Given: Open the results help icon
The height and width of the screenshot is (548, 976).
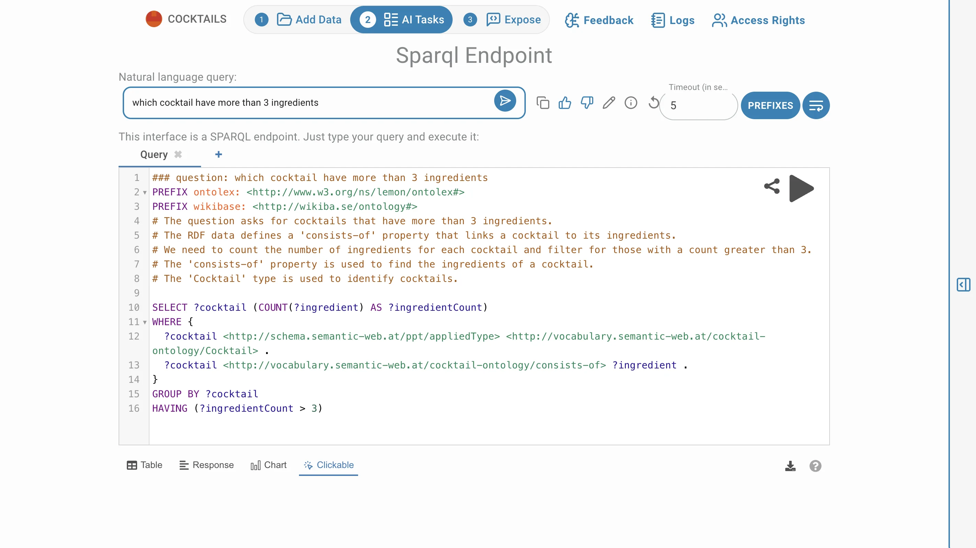Looking at the screenshot, I should pyautogui.click(x=816, y=466).
